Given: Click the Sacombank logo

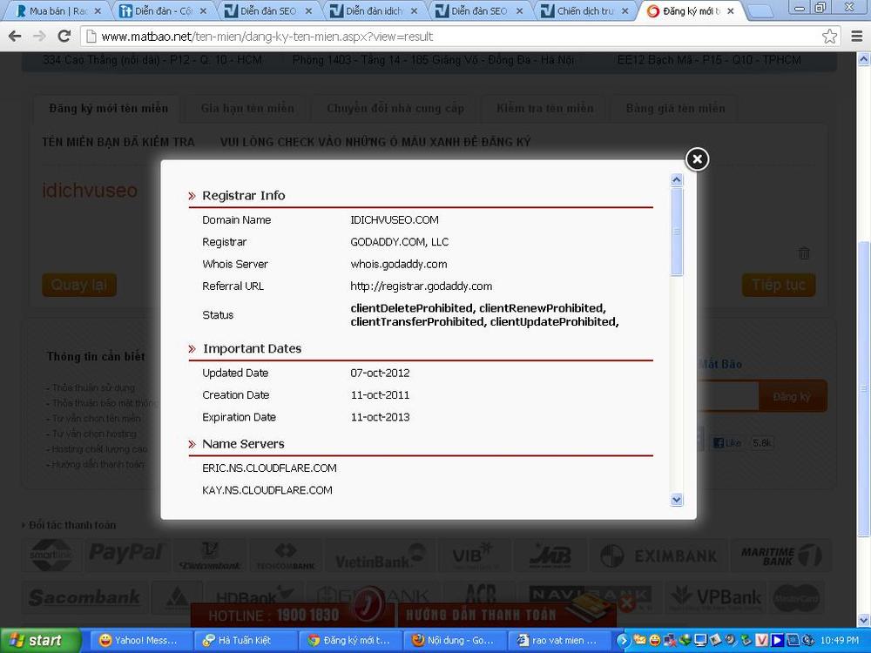Looking at the screenshot, I should [84, 597].
